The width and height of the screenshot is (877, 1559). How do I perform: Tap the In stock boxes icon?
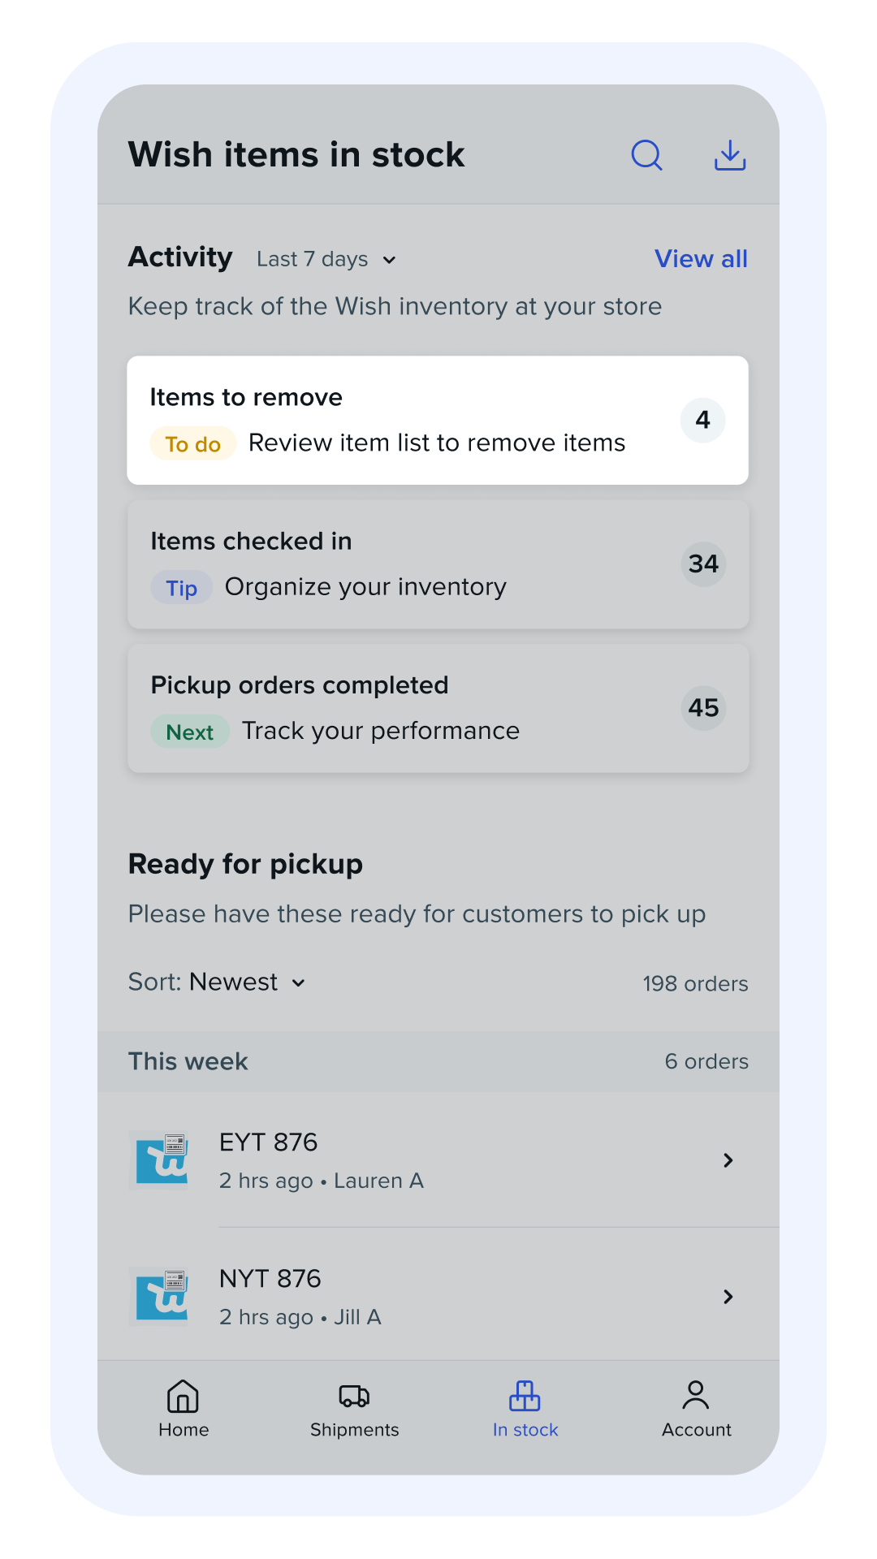[525, 1397]
